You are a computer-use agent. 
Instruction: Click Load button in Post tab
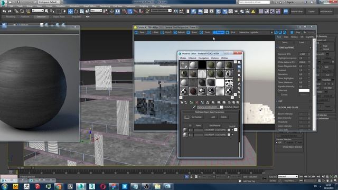[x=302, y=42]
